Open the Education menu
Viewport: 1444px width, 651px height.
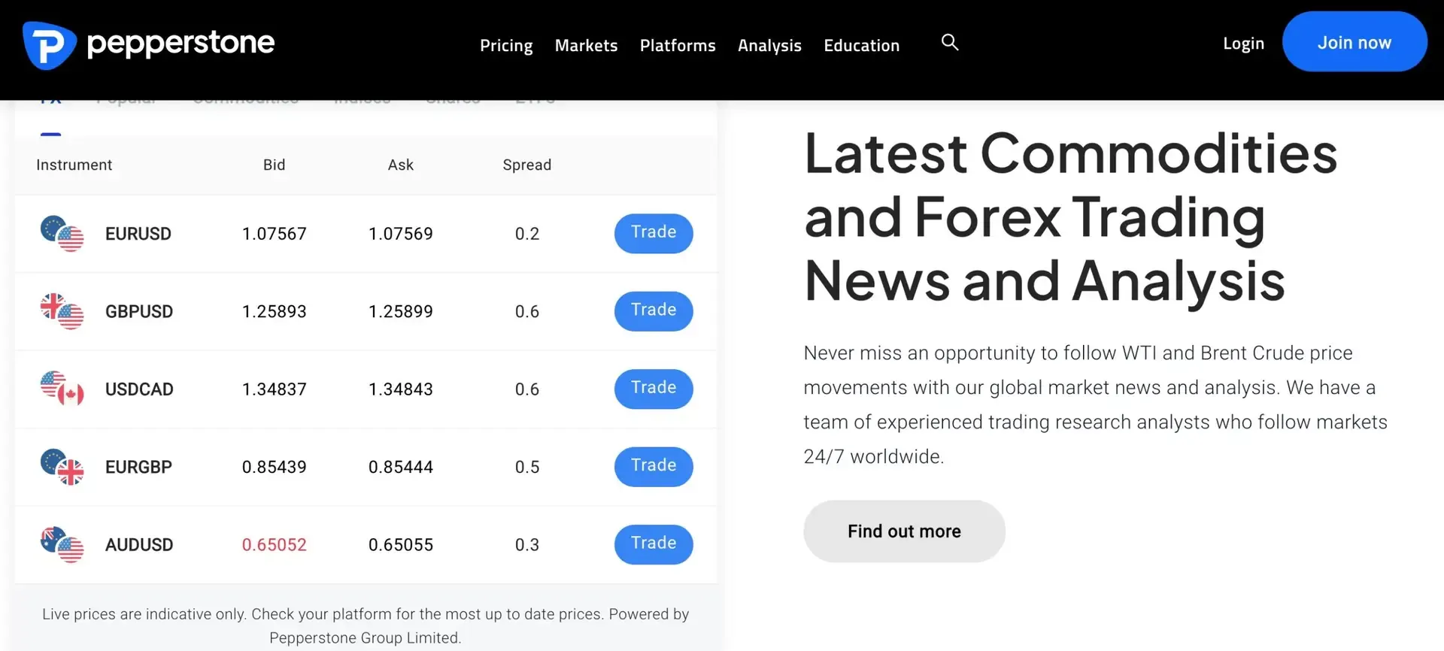(861, 45)
